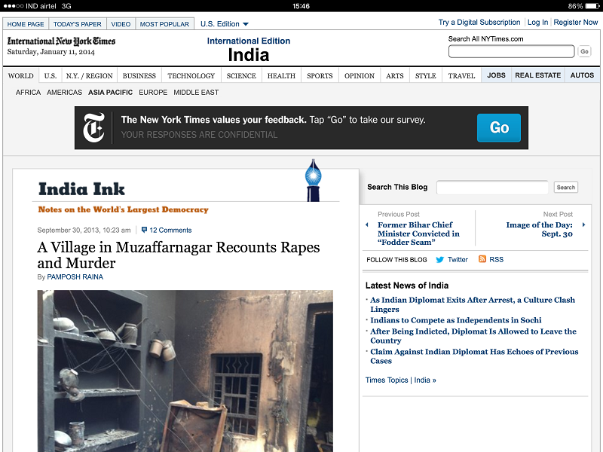Viewport: 603px width, 452px height.
Task: Open Today's Paper tab
Action: pyautogui.click(x=78, y=24)
